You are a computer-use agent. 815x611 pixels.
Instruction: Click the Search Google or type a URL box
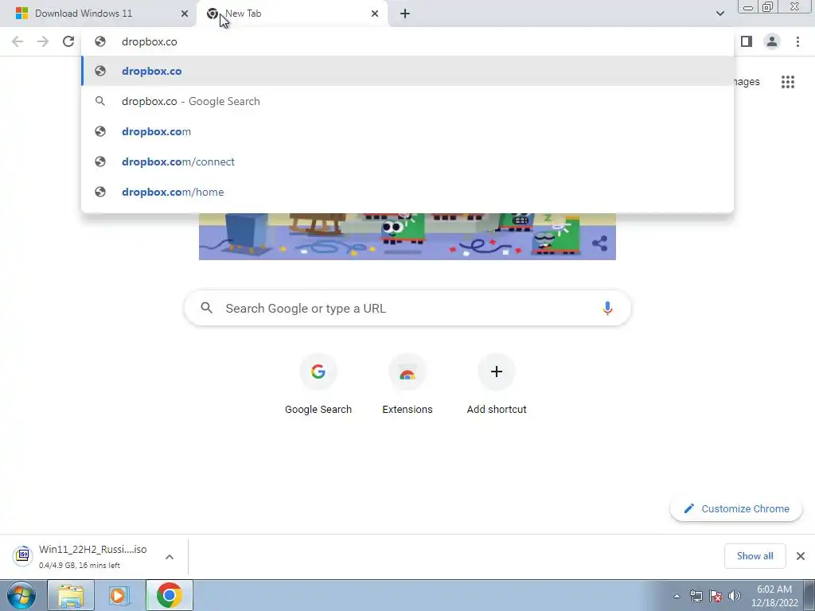pyautogui.click(x=407, y=308)
